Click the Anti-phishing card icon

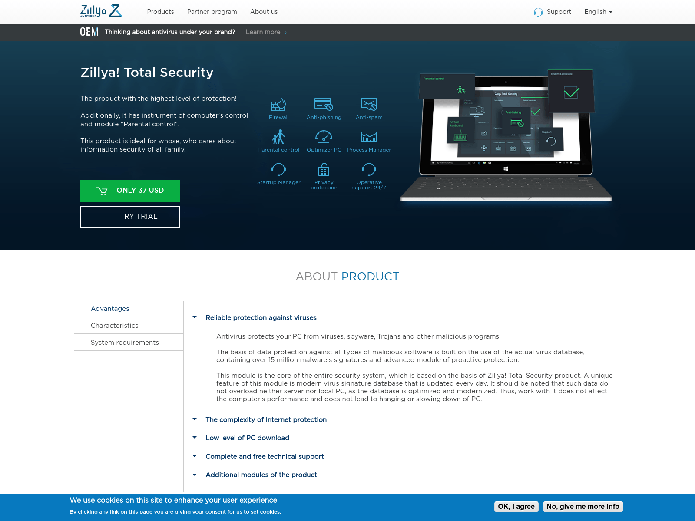[x=324, y=104]
